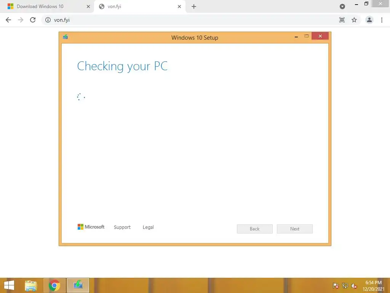
Task: Open the Legal link
Action: click(x=148, y=227)
